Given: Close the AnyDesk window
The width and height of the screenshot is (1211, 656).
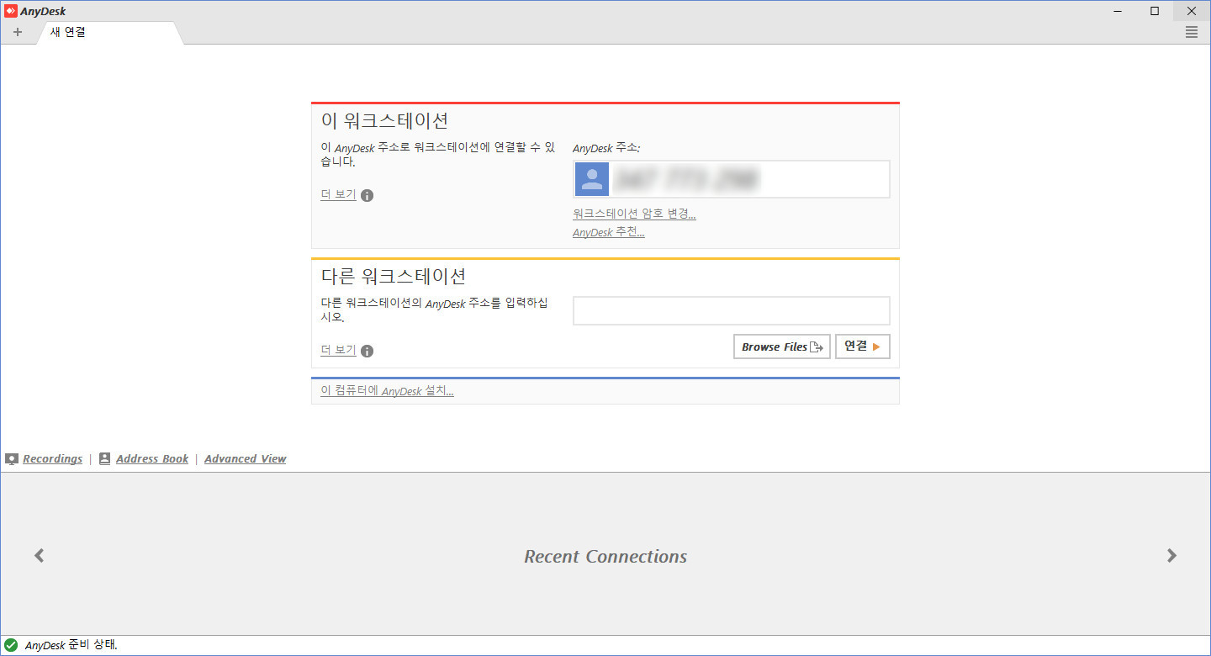Looking at the screenshot, I should (x=1192, y=11).
